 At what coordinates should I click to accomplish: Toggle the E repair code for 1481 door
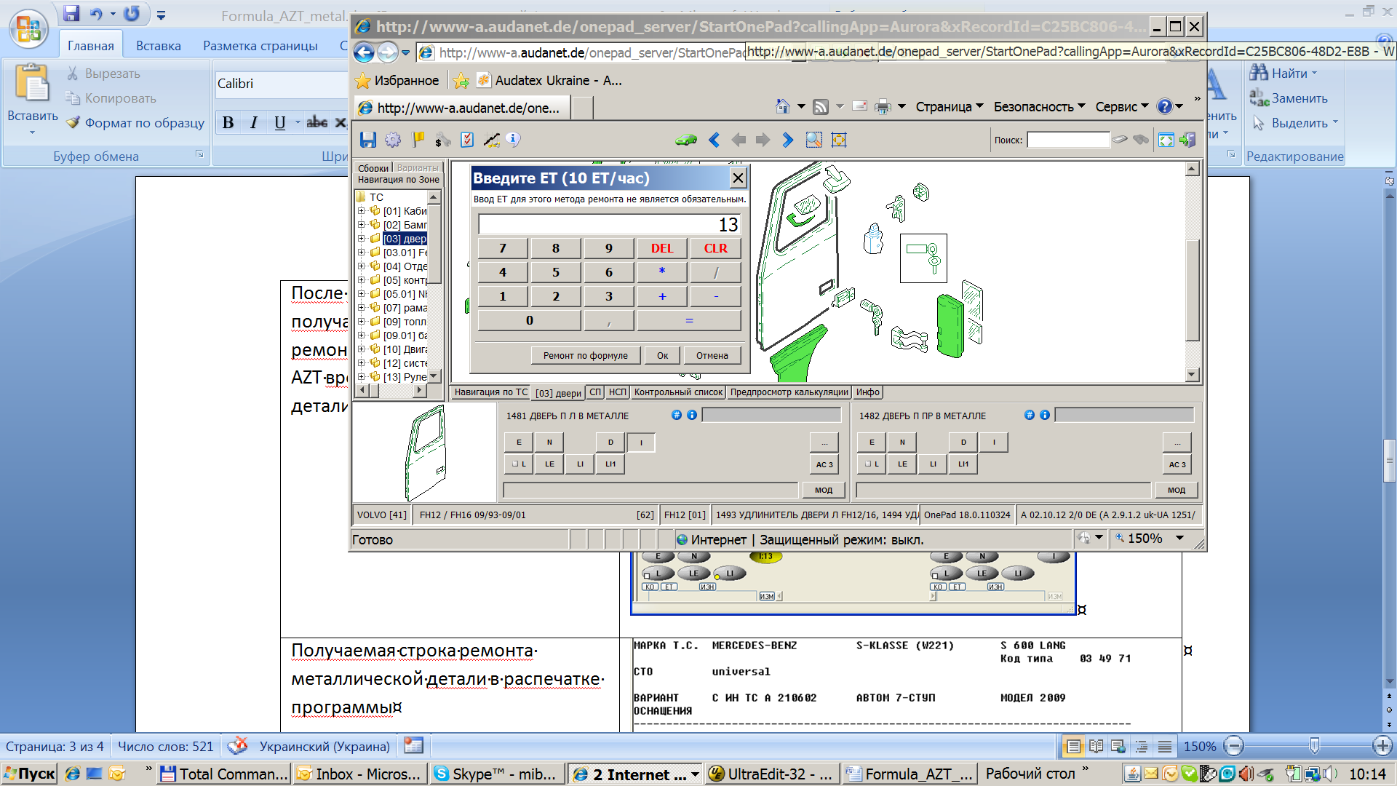click(x=519, y=442)
